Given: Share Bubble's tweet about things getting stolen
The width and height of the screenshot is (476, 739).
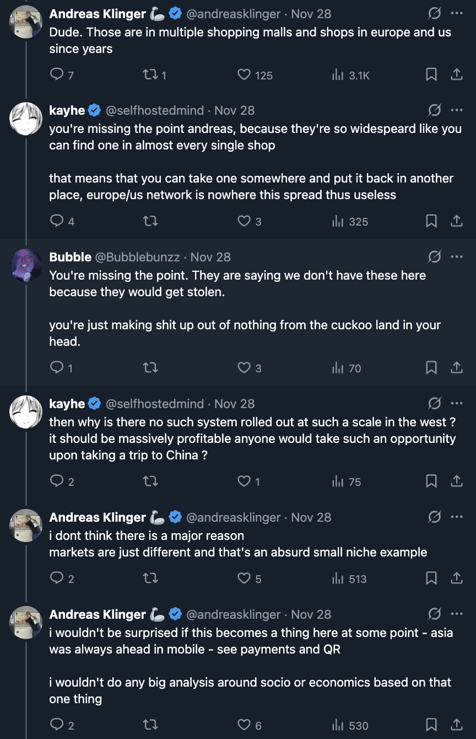Looking at the screenshot, I should tap(457, 368).
